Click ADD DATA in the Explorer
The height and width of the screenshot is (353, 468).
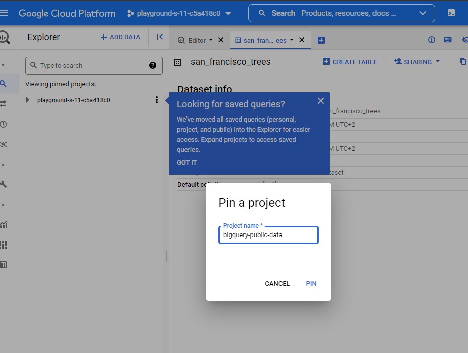(120, 37)
